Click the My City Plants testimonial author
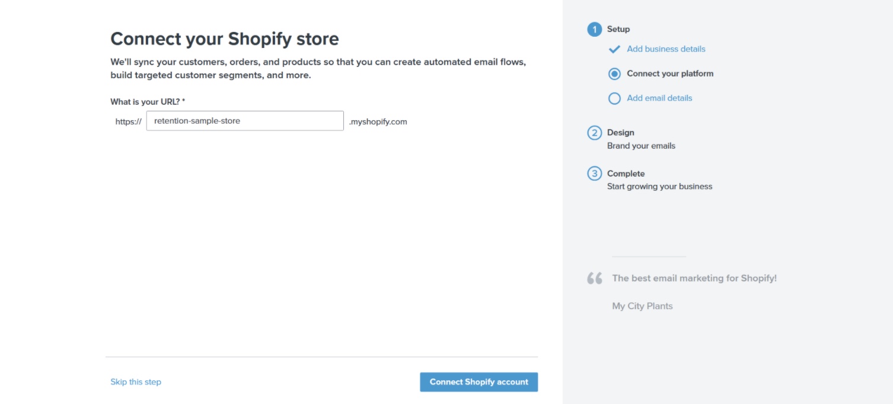The height and width of the screenshot is (404, 893). pos(642,306)
